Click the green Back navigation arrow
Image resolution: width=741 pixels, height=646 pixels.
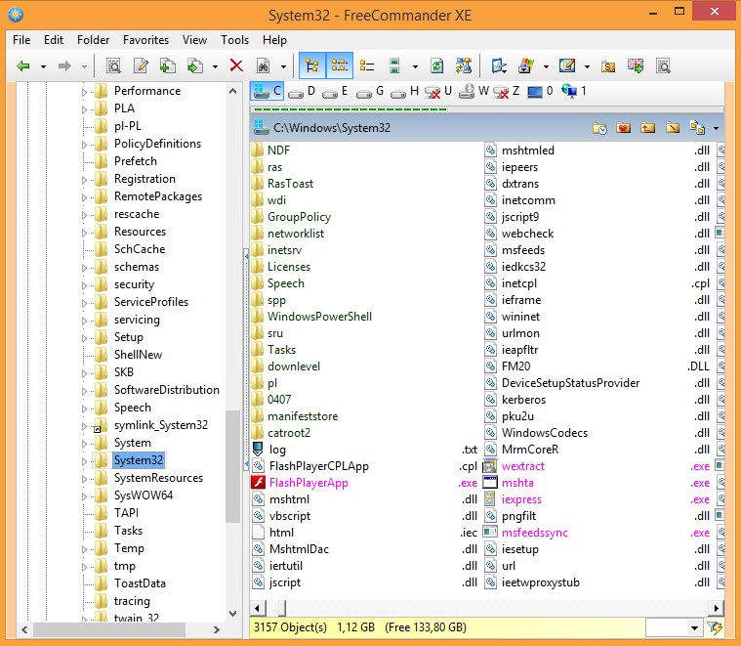[x=23, y=66]
